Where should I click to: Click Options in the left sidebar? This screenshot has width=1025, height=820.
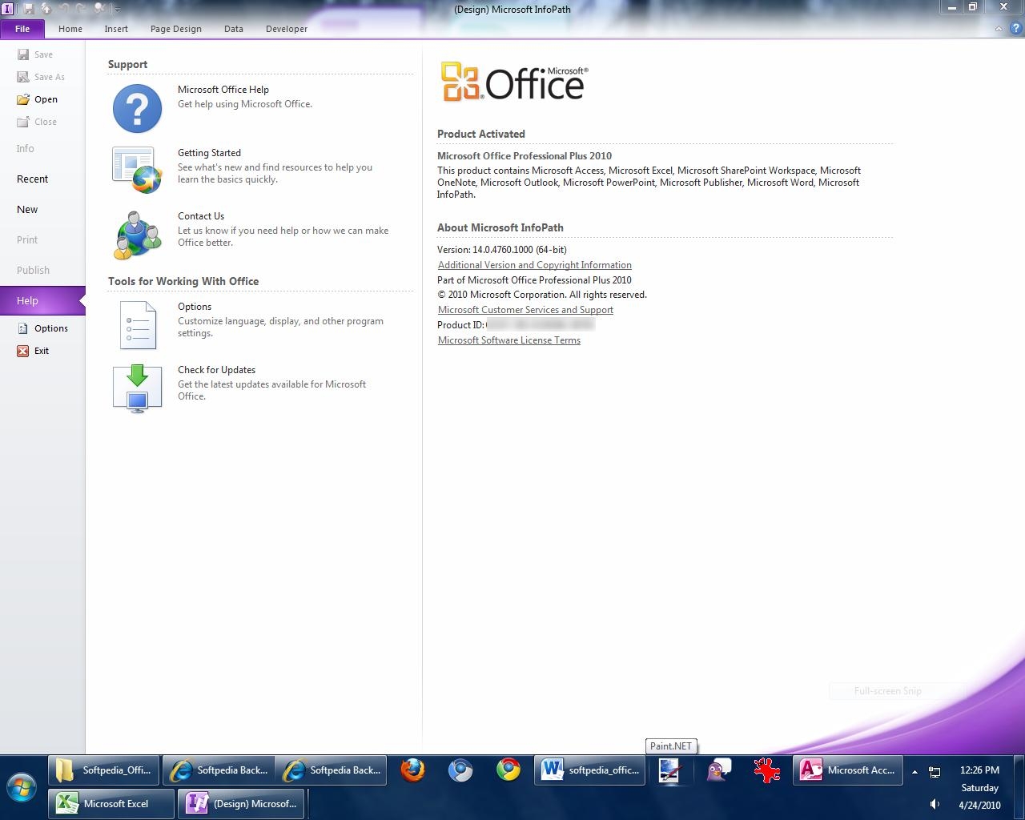43,328
